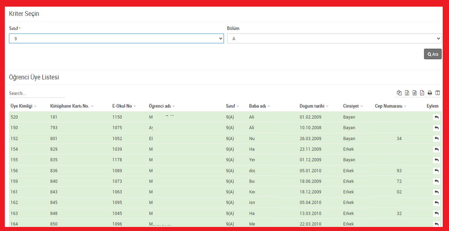The height and width of the screenshot is (231, 449).
Task: Sort table by Doğum tarihi header
Action: (312, 106)
